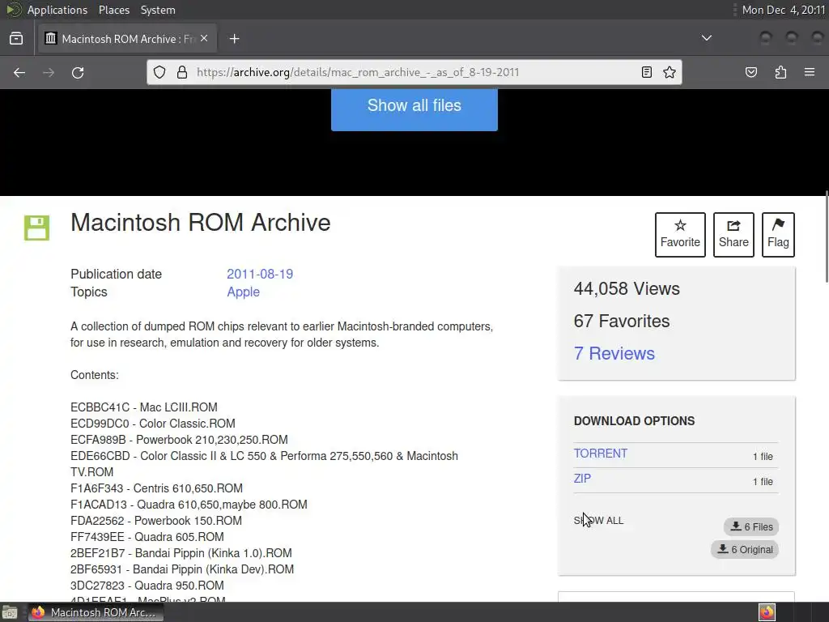The height and width of the screenshot is (622, 829).
Task: Click the Firefox View icon
Action: coord(16,39)
